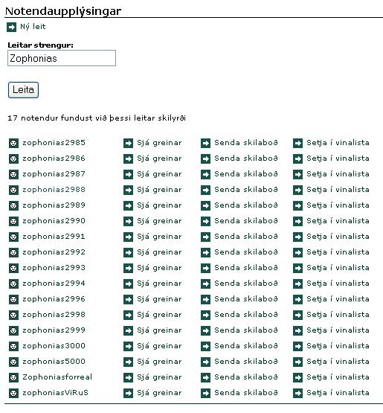
Task: Click arrow icon for zophonias2987 Sjá greinar
Action: pyautogui.click(x=128, y=174)
